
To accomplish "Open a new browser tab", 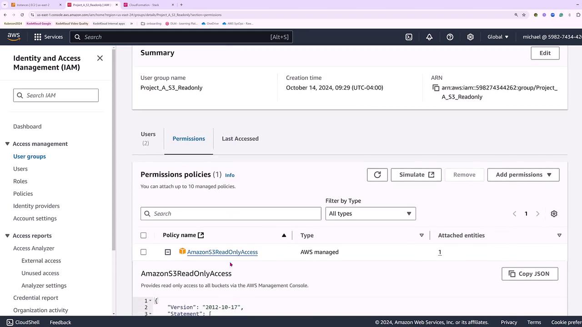I will 181,5.
